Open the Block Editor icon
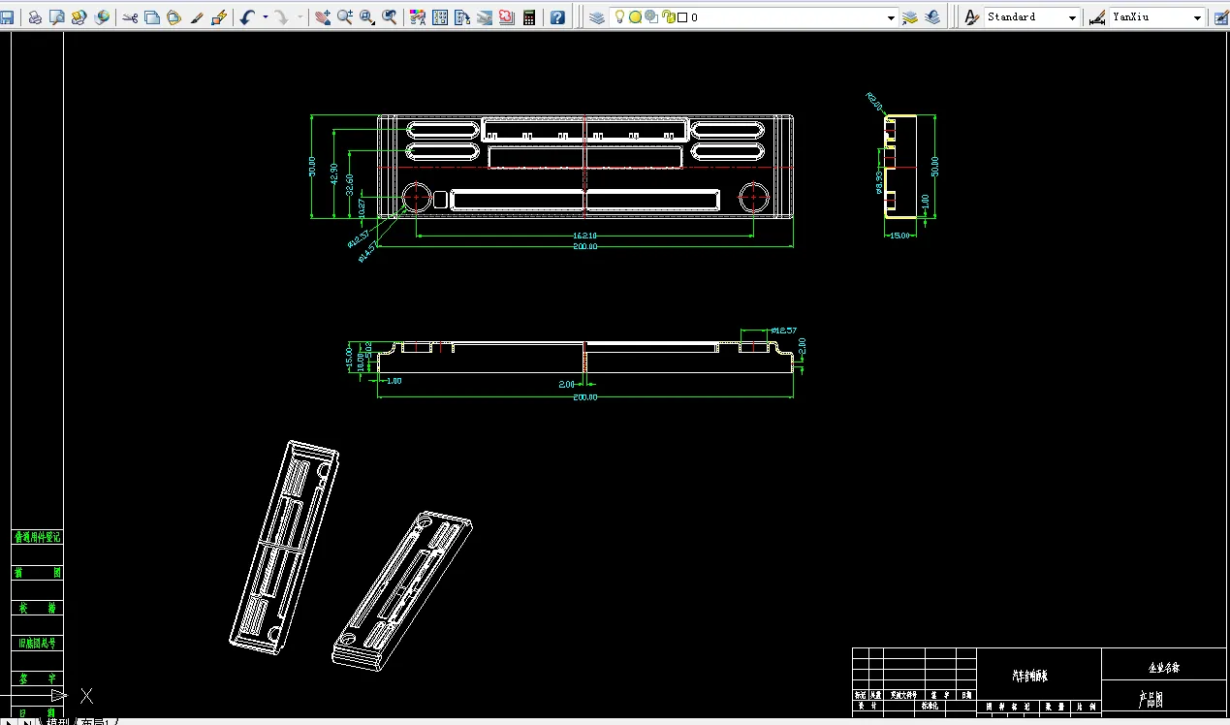1230x725 pixels. pyautogui.click(x=219, y=17)
